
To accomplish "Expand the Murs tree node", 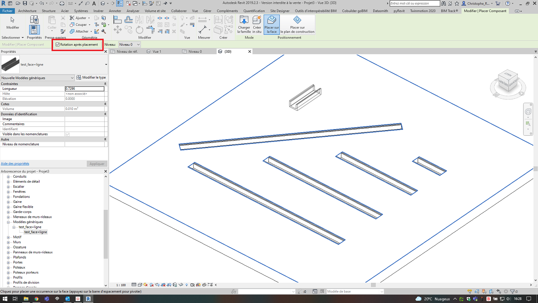I will 8,242.
